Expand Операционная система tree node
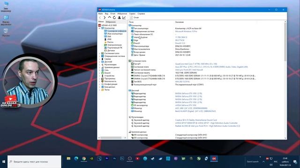The height and width of the screenshot is (168, 300). coord(99,56)
